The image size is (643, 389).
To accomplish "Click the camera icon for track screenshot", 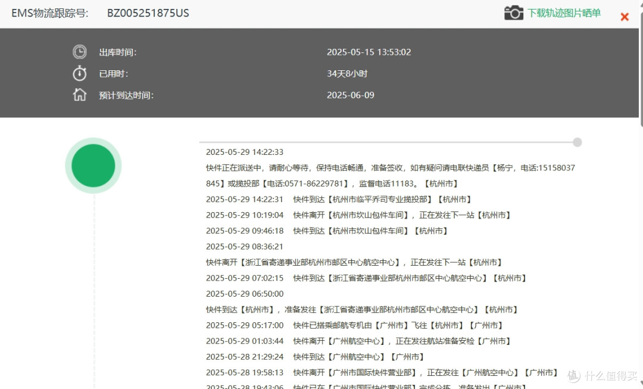I will coord(513,13).
